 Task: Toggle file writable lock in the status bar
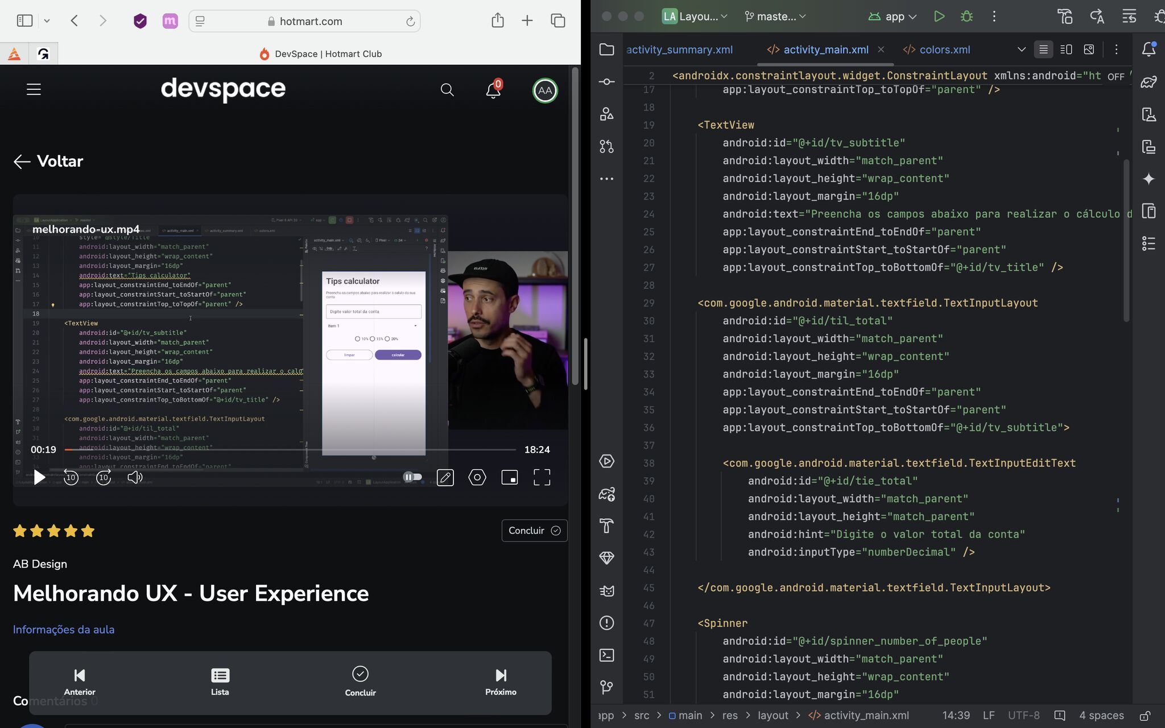pyautogui.click(x=1145, y=715)
